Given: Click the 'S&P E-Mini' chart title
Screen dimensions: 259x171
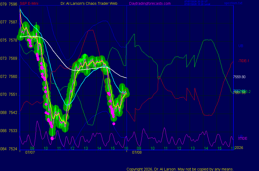Looking at the screenshot, I should pyautogui.click(x=29, y=3).
